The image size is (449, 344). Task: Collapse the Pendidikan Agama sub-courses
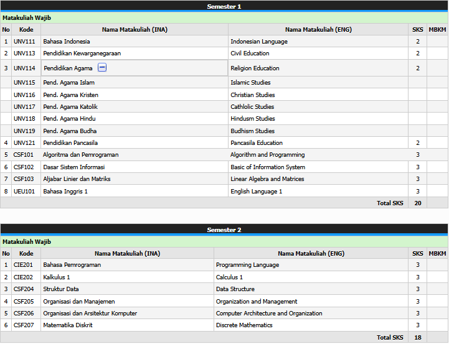tap(102, 68)
